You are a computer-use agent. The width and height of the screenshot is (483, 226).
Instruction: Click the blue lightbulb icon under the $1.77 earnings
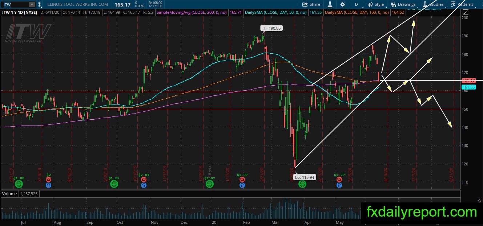339,185
